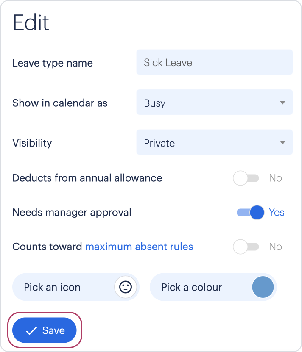Click the 'Leave type name' label

[x=53, y=63]
